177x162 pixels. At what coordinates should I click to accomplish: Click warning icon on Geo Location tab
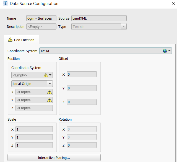point(10,40)
